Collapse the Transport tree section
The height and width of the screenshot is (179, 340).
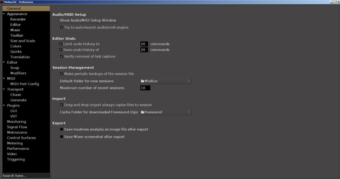pyautogui.click(x=4, y=89)
